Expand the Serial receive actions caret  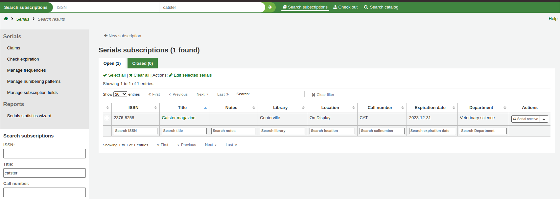pos(544,119)
